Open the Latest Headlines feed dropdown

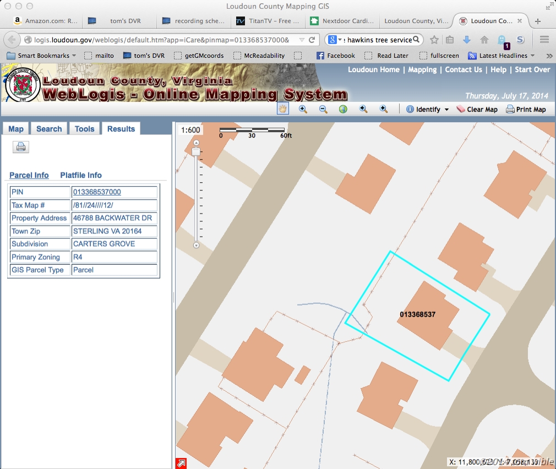point(501,56)
